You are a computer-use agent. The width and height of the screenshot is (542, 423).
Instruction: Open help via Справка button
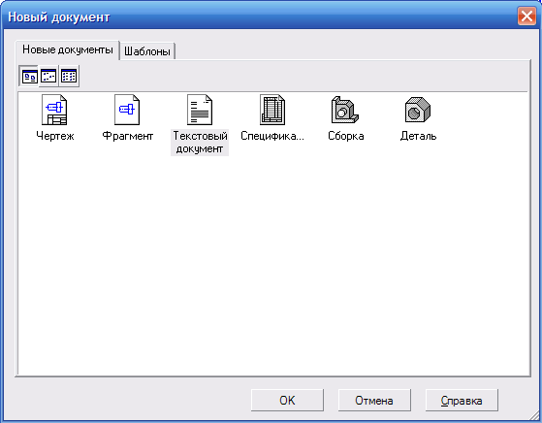pos(462,400)
